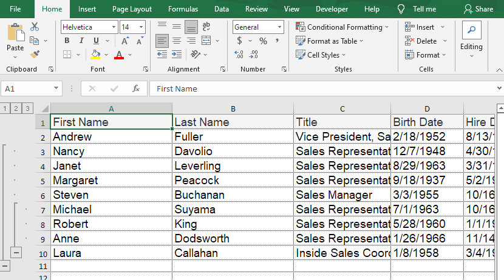The image size is (504, 280).
Task: Click the Increase Font Size icon
Action: pos(124,41)
